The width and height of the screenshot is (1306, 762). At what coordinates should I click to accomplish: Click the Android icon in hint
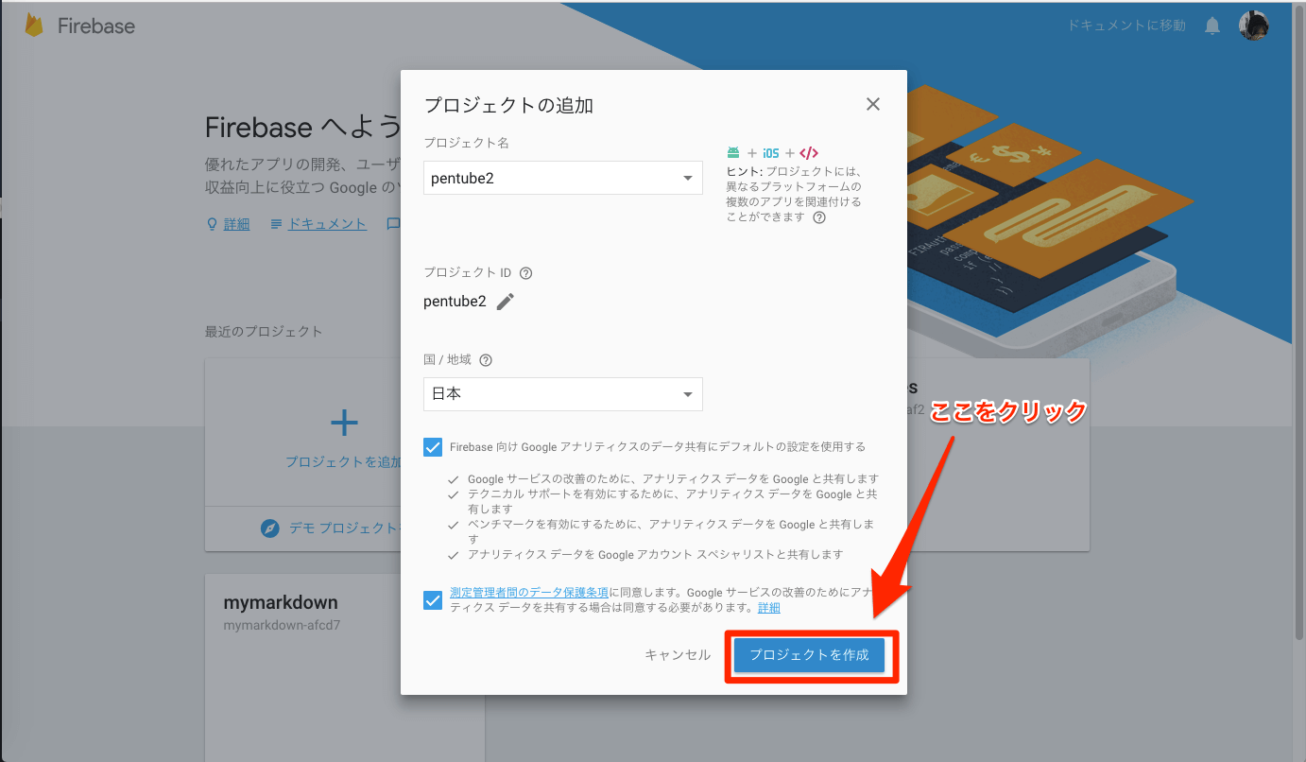coord(733,152)
